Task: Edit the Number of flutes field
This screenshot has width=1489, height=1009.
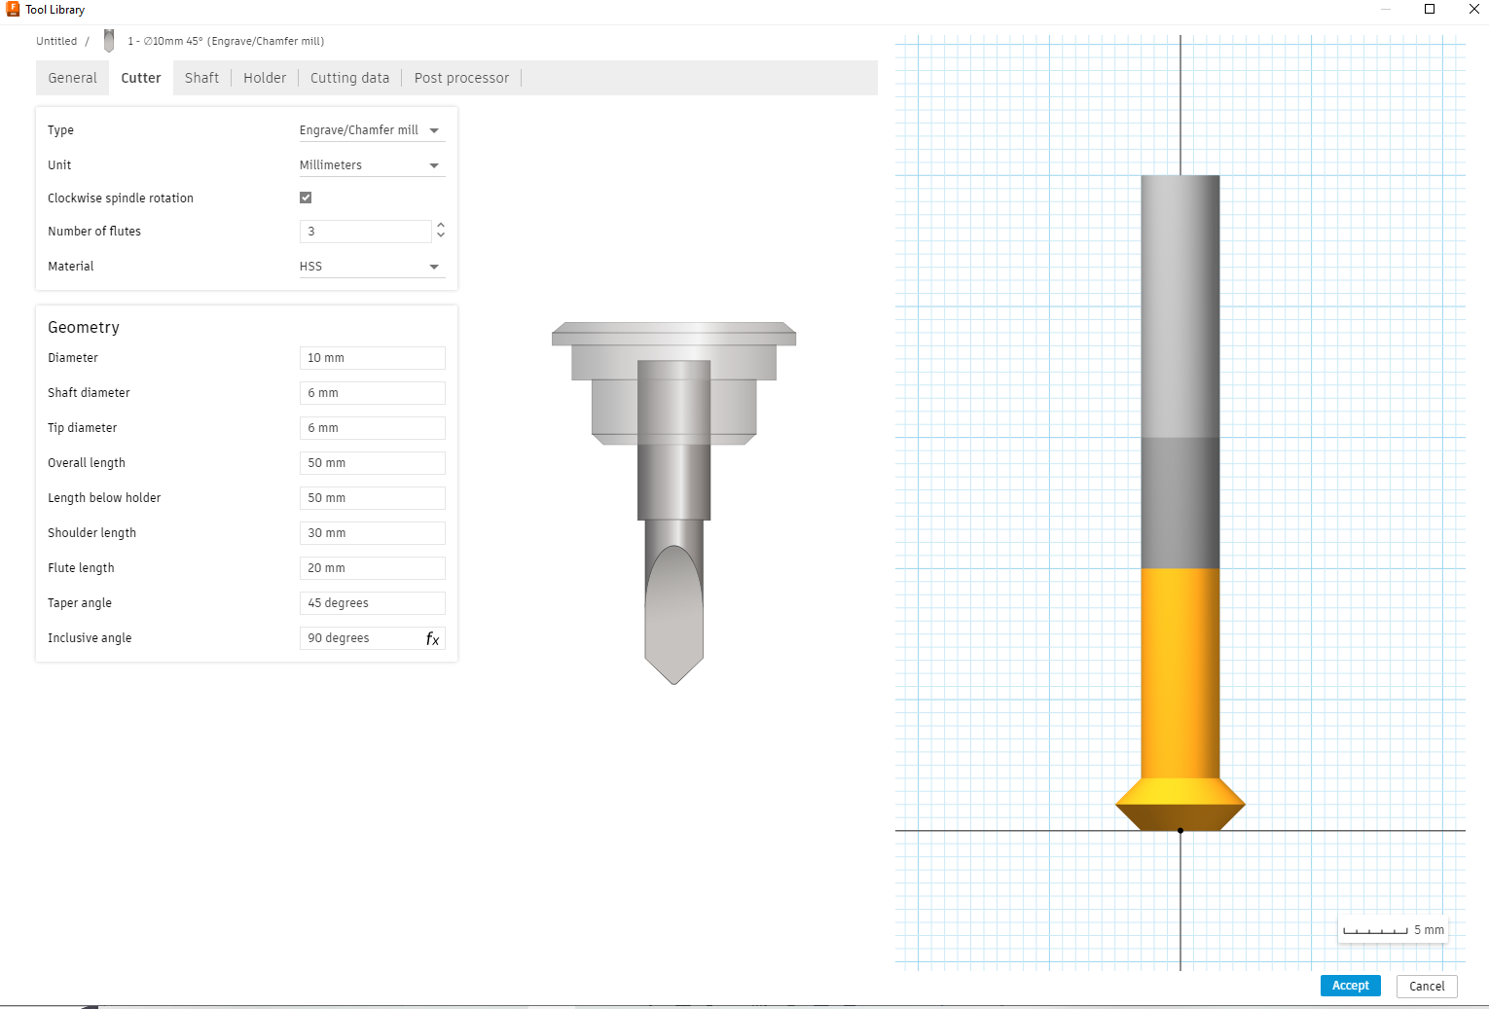Action: [x=365, y=232]
